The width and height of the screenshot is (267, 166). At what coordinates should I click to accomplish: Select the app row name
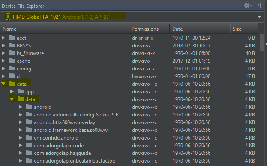pyautogui.click(x=30, y=92)
